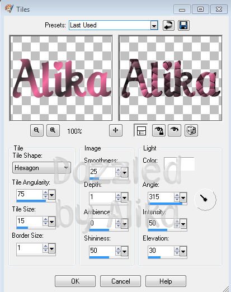Open the Intensity slider dropdown arrow
Viewport: 231px width, 292px height.
click(x=183, y=224)
